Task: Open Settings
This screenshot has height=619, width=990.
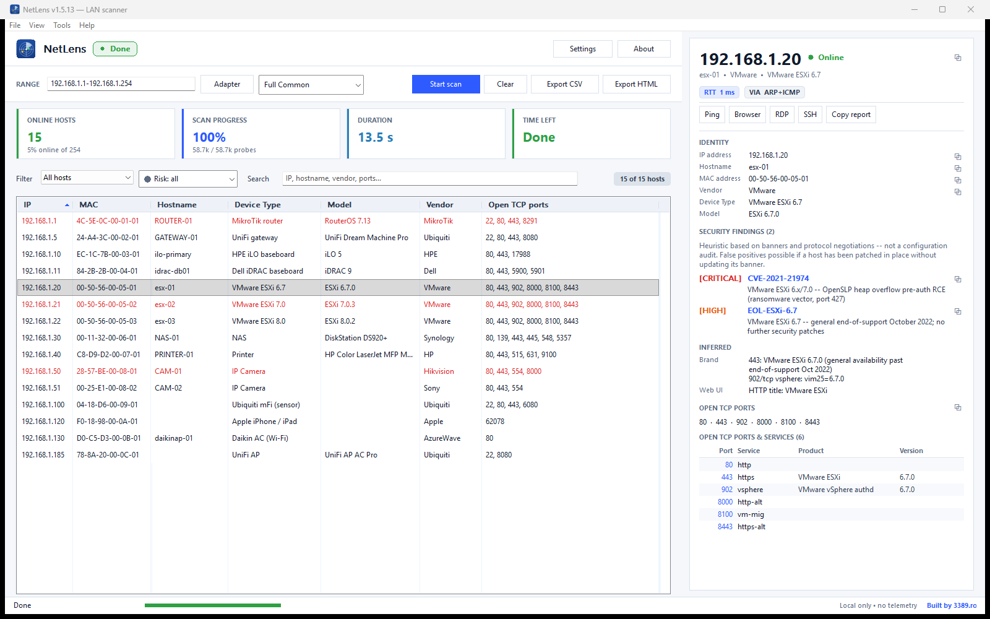Action: [x=583, y=49]
